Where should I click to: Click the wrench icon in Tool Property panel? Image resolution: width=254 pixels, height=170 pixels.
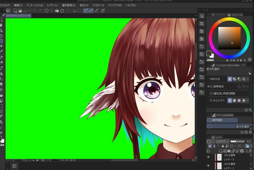(250, 110)
